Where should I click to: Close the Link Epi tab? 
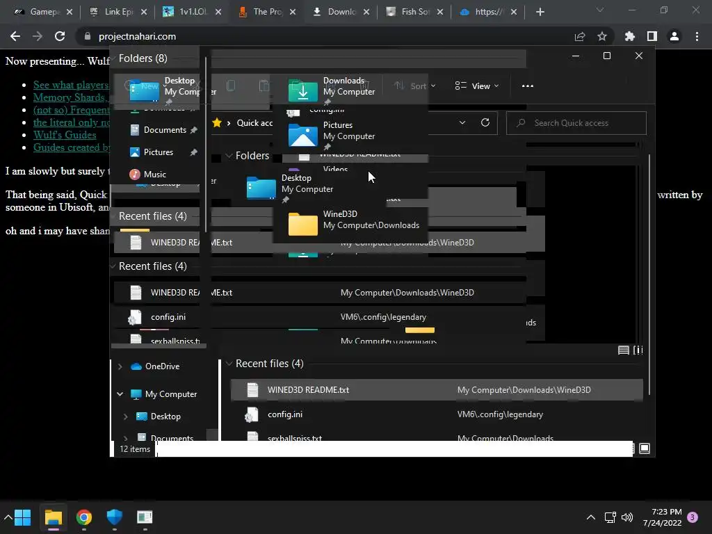point(144,12)
